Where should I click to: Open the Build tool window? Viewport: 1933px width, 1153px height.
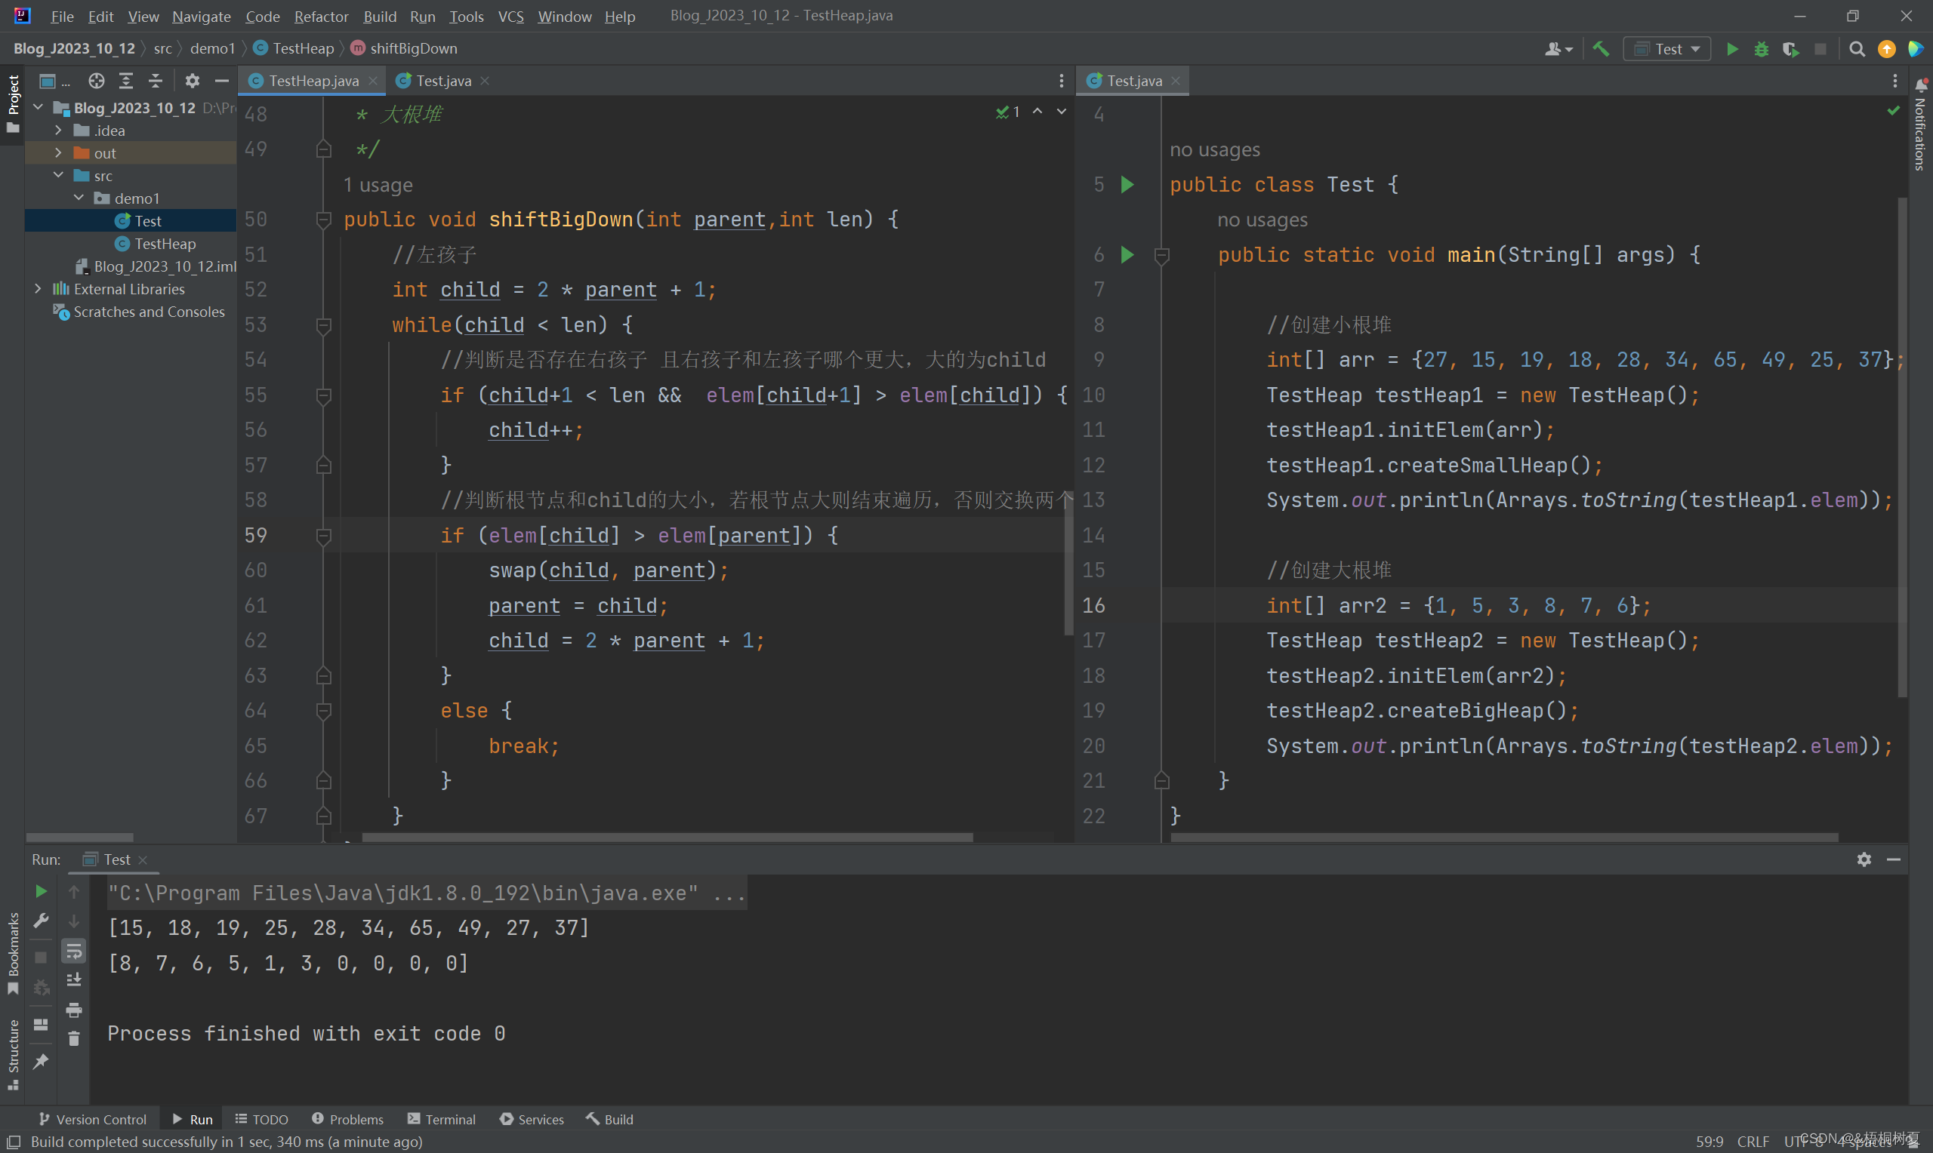pyautogui.click(x=609, y=1119)
